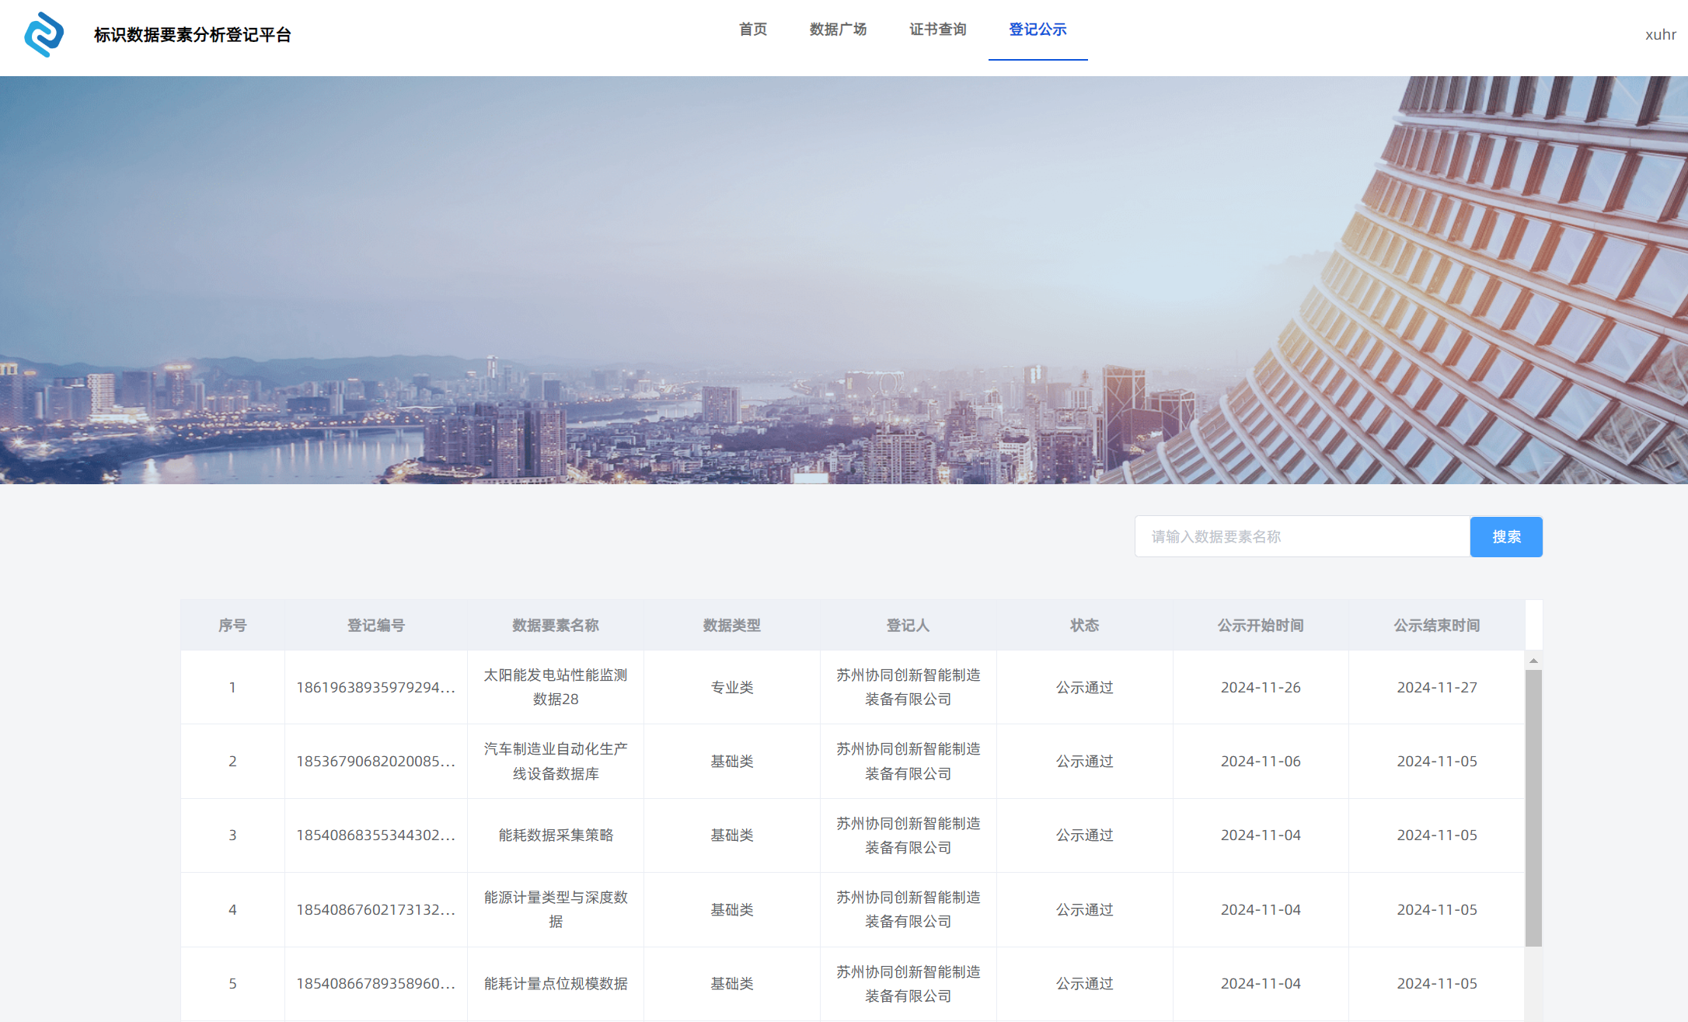Click the platform title 标识数据要素分析登记平台
The width and height of the screenshot is (1688, 1022).
[192, 34]
